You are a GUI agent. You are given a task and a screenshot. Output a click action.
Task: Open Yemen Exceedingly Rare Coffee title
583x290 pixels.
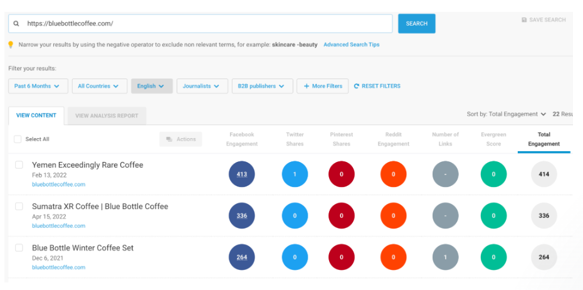coord(87,165)
